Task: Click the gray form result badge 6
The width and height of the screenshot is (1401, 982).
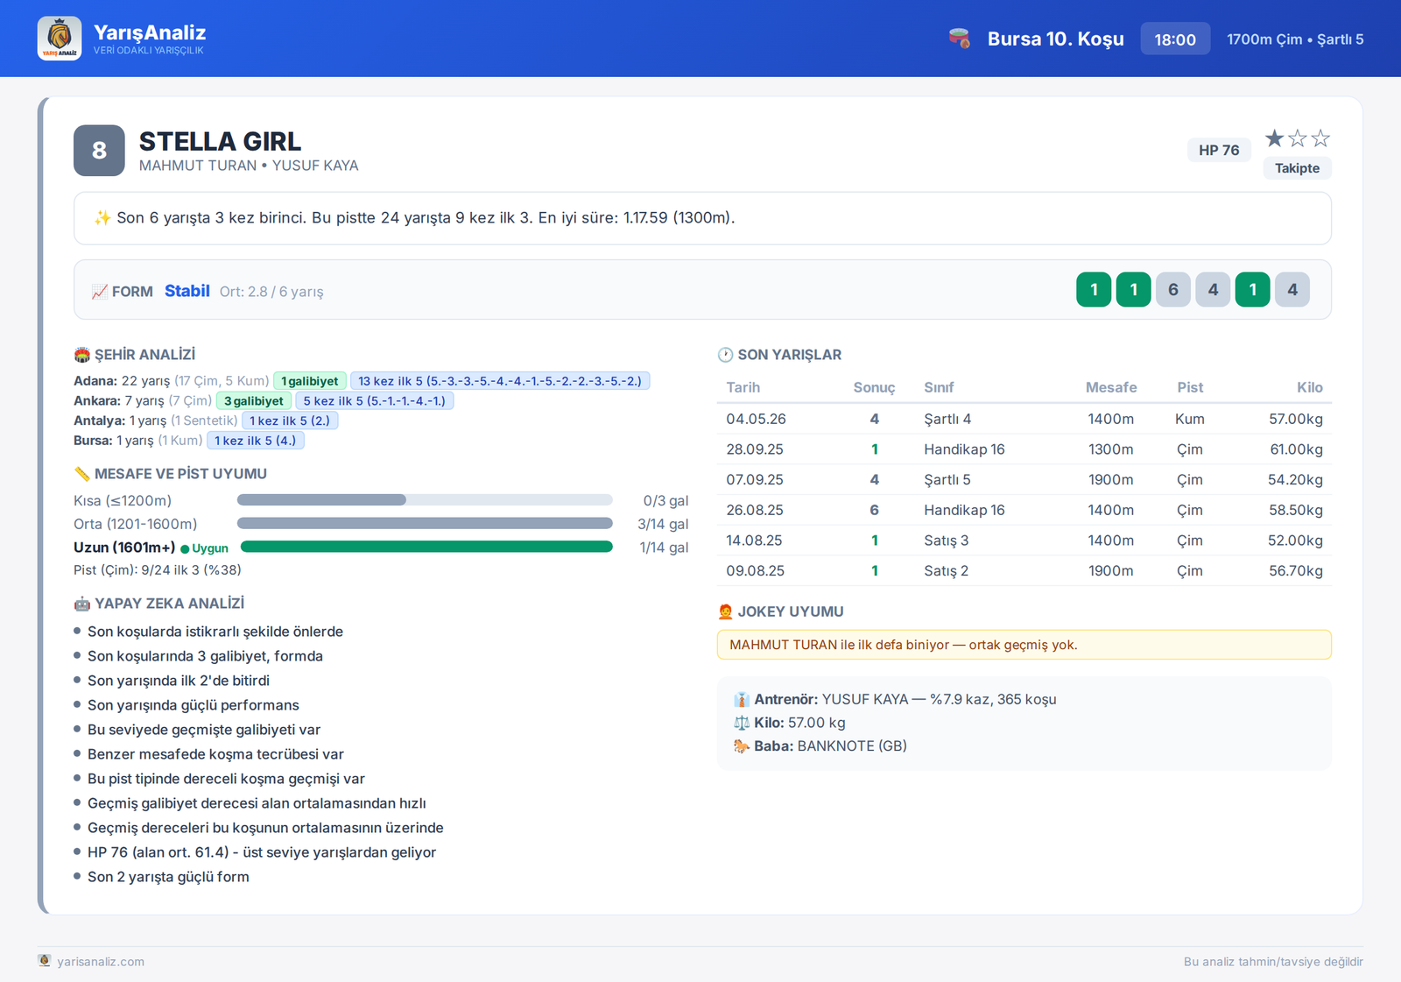Action: pos(1173,290)
